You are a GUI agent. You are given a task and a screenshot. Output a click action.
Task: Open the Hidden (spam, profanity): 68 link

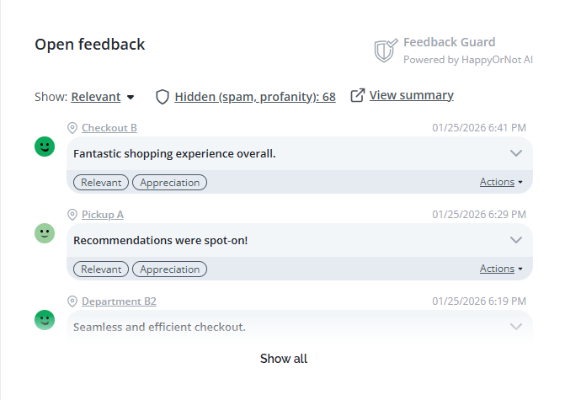point(255,97)
